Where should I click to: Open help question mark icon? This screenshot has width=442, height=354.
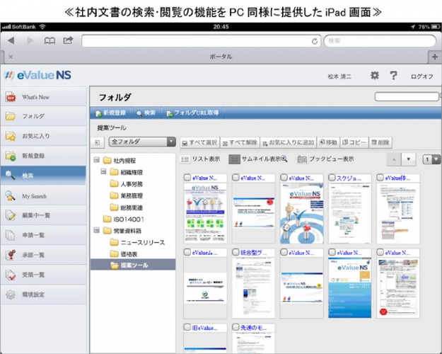pos(393,76)
